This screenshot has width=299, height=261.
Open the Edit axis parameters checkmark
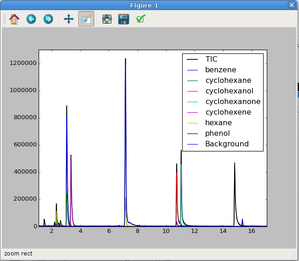pyautogui.click(x=141, y=19)
